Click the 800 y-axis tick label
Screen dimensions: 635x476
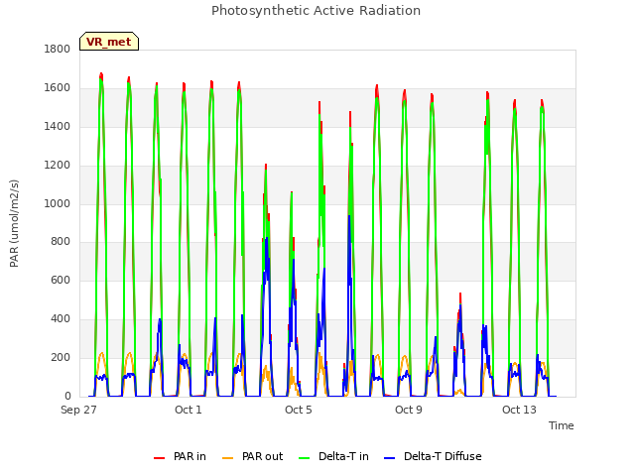coord(61,242)
